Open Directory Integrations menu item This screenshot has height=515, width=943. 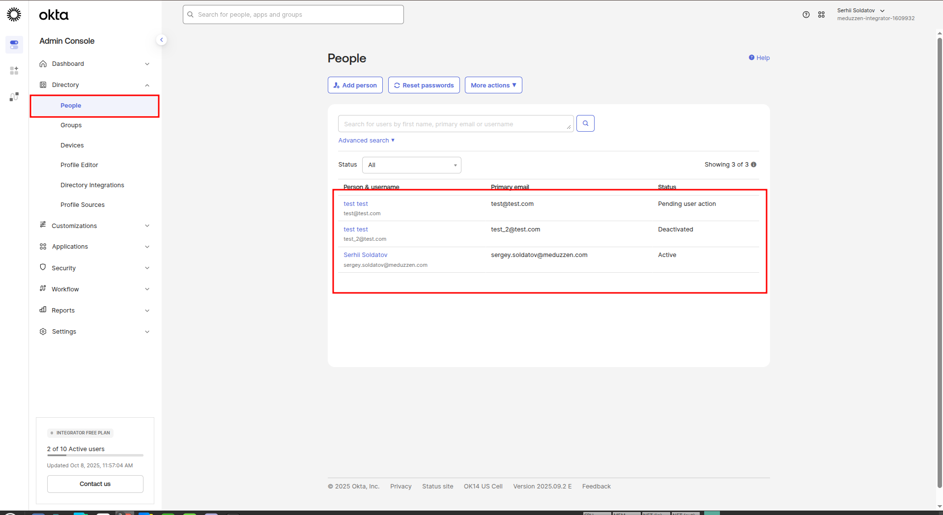point(92,185)
